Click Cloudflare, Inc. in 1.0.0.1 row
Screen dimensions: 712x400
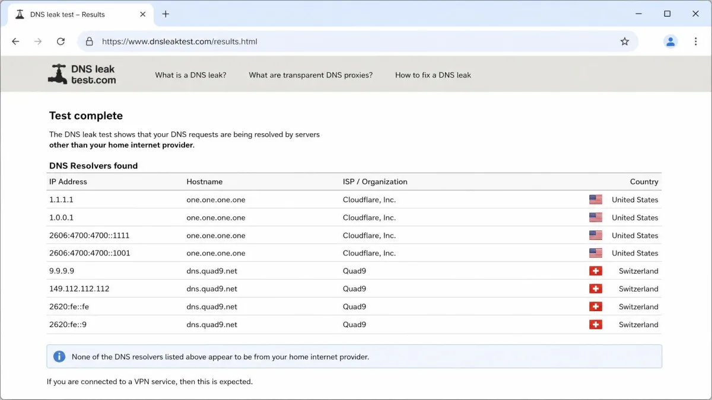(x=369, y=217)
